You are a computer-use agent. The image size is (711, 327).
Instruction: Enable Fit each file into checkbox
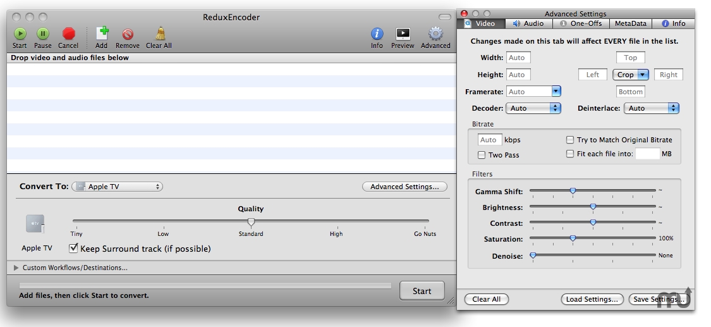coord(570,154)
